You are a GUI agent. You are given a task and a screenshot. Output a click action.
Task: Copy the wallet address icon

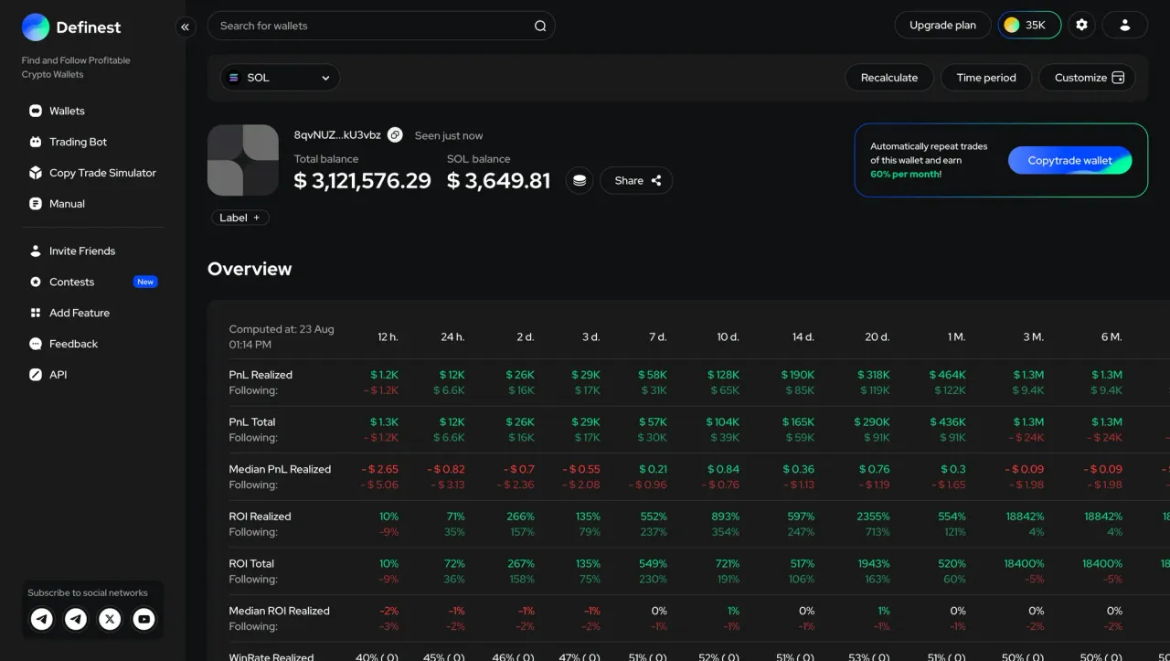click(395, 134)
